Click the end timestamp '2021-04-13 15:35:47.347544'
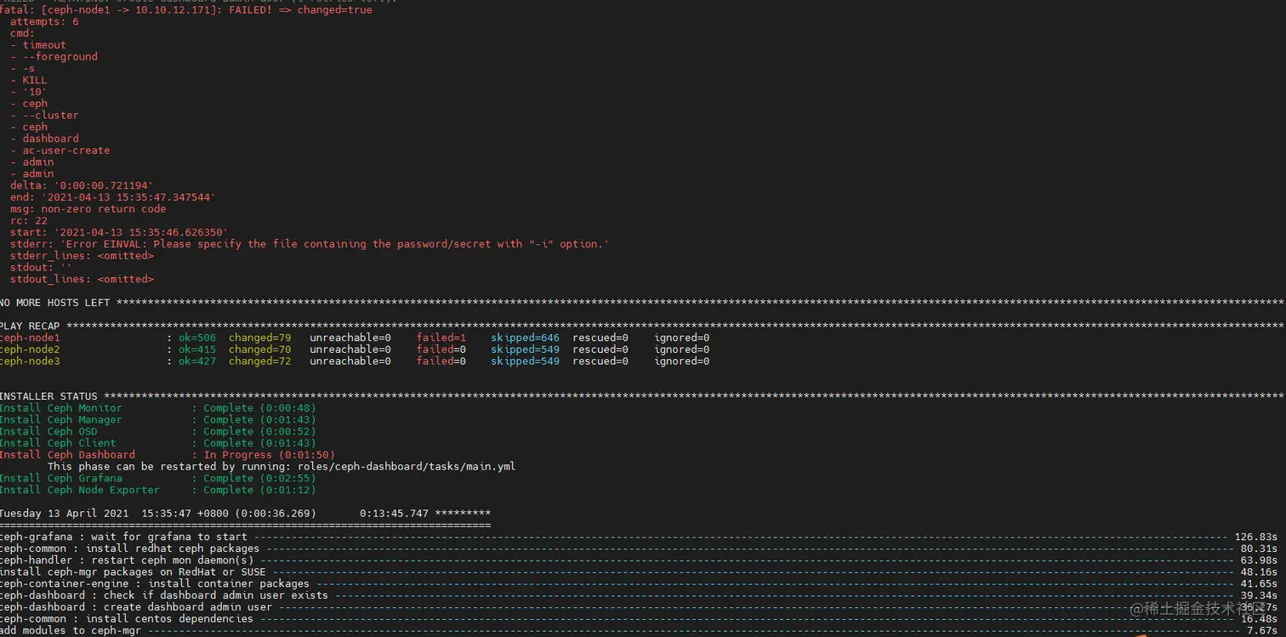 128,197
